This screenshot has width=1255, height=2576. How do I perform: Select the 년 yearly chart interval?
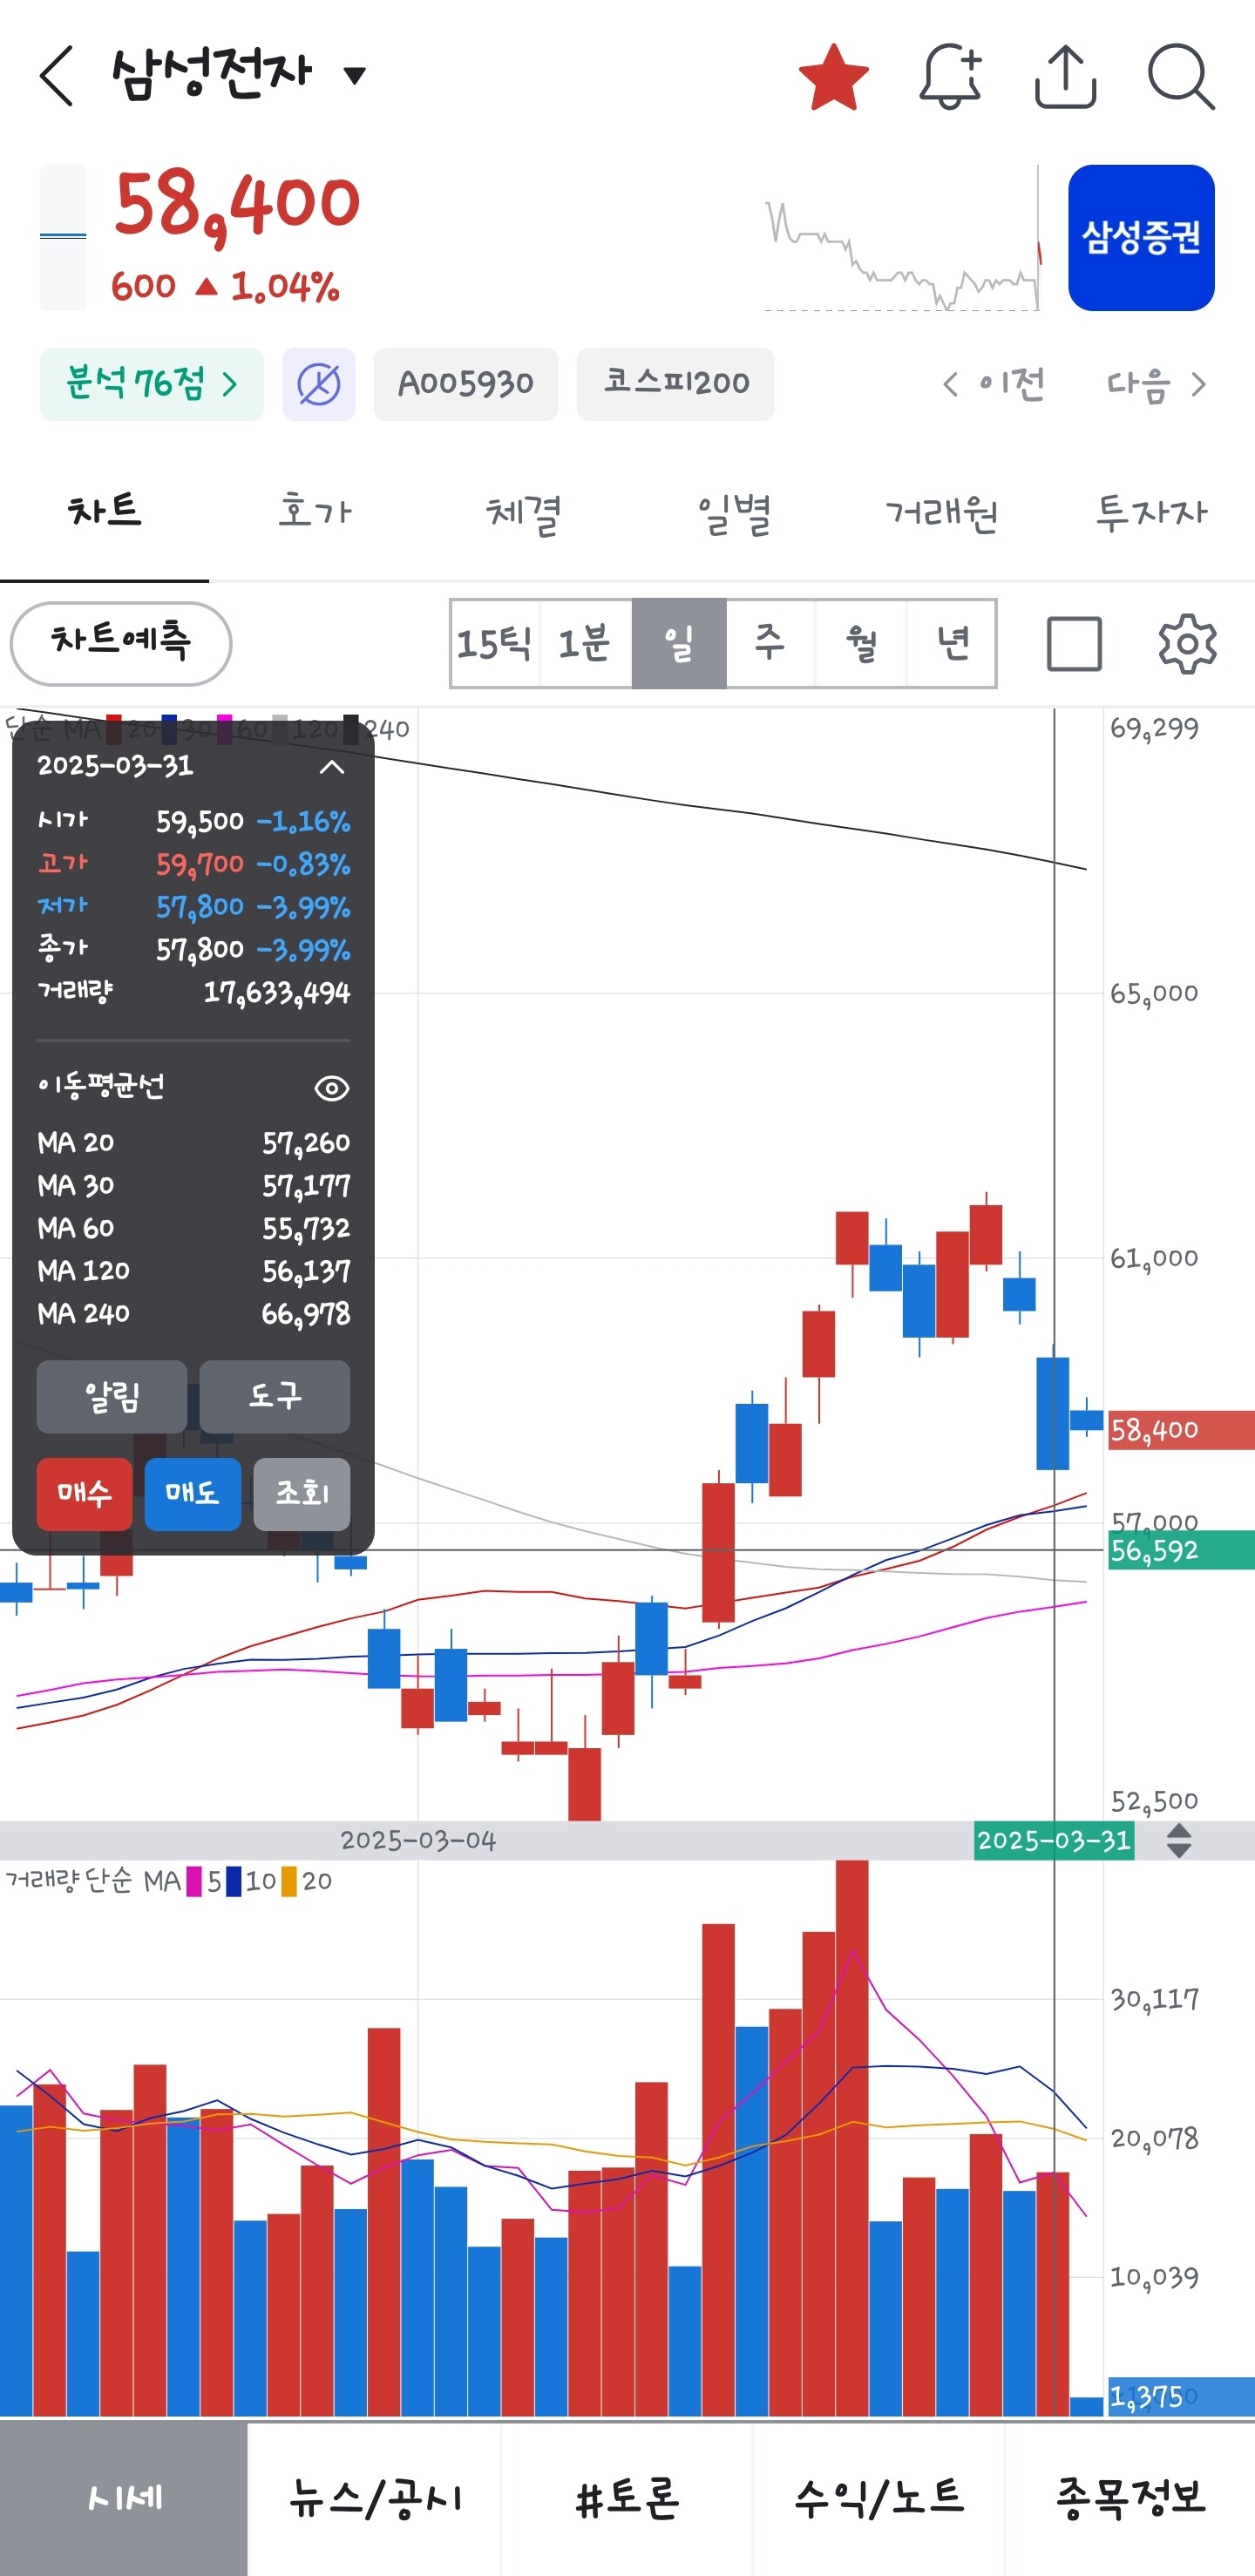951,644
